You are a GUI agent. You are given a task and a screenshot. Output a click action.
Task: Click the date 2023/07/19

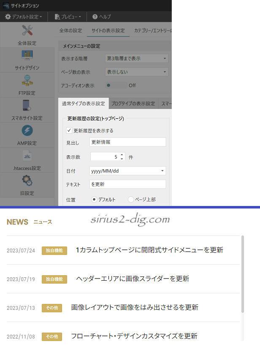(x=21, y=279)
